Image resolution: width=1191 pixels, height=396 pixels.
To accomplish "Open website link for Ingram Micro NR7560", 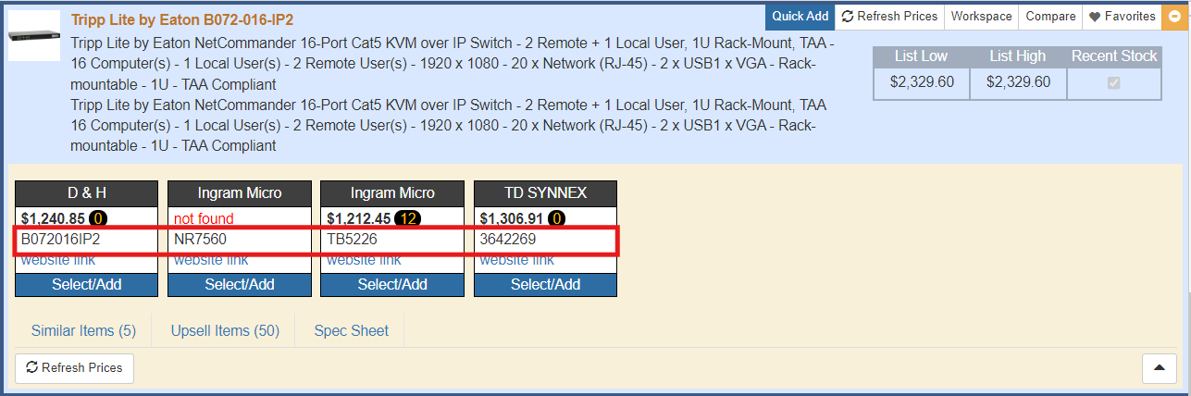I will [211, 261].
